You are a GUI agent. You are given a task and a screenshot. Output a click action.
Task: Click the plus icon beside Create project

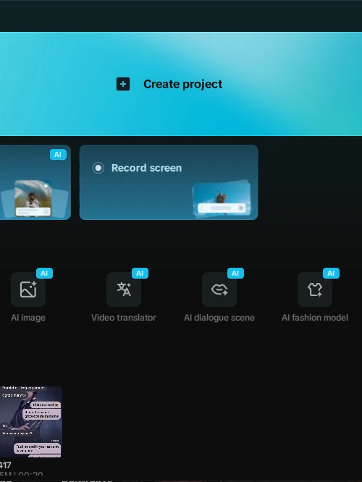(x=123, y=84)
